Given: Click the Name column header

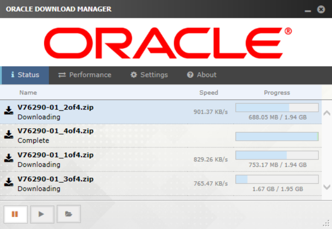Looking at the screenshot, I should (x=28, y=93).
